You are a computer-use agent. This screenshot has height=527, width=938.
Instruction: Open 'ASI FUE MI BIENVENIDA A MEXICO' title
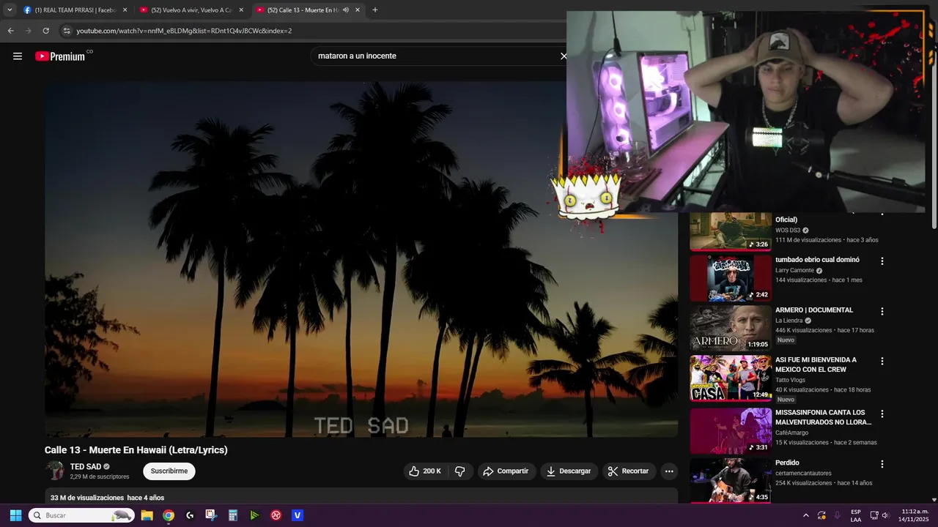pos(816,365)
